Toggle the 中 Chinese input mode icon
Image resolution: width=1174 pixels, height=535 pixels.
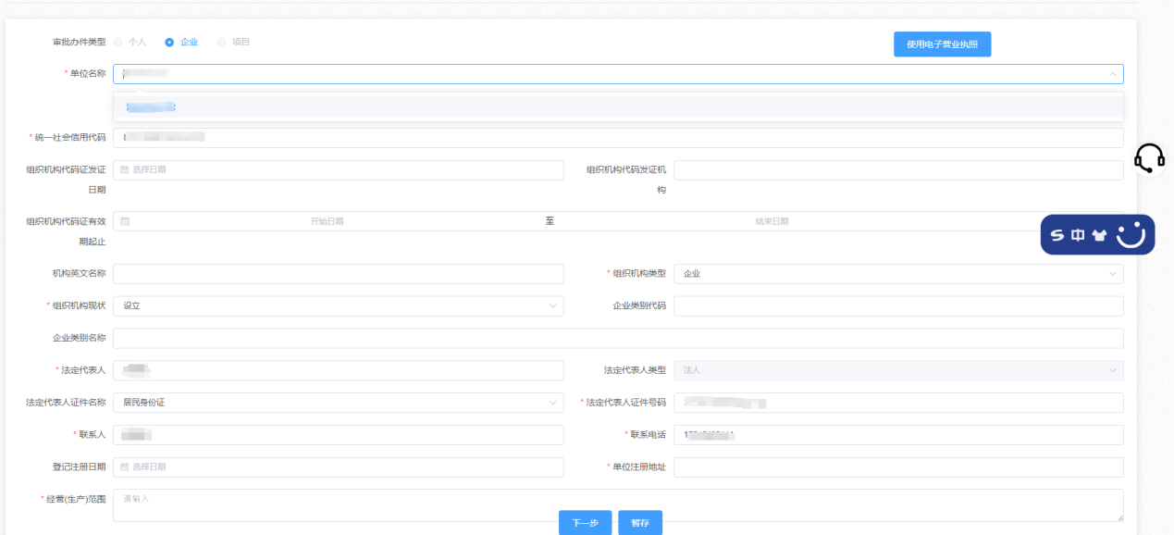pos(1078,235)
